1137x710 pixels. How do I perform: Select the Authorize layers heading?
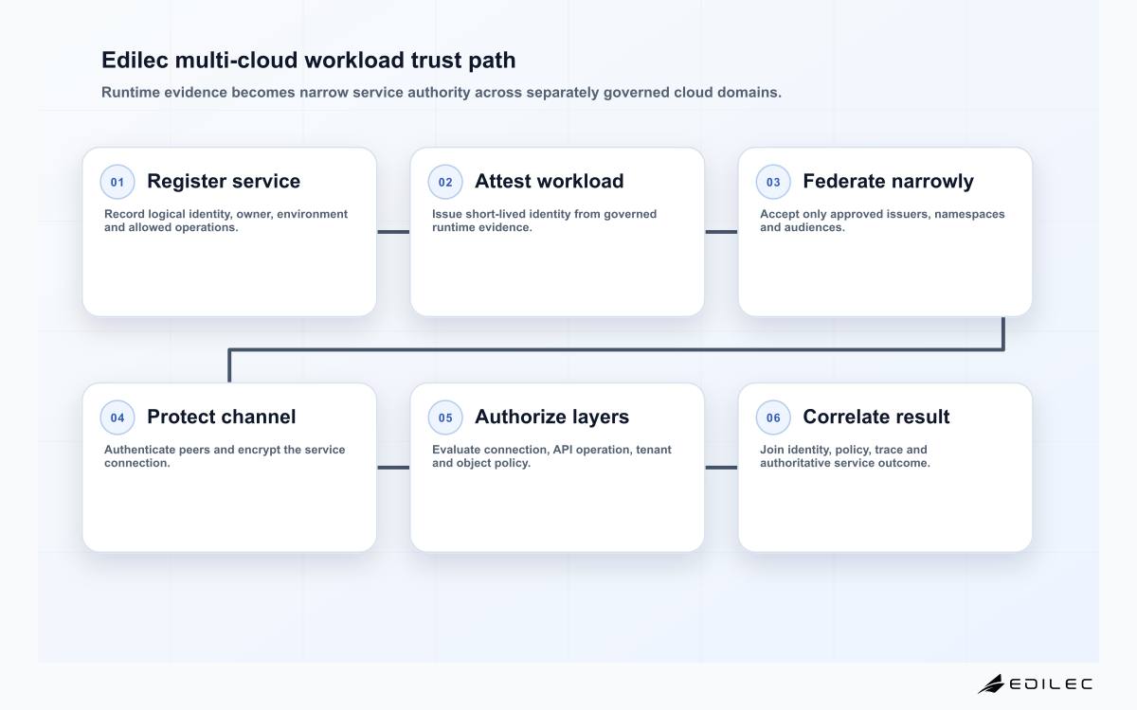click(x=551, y=417)
